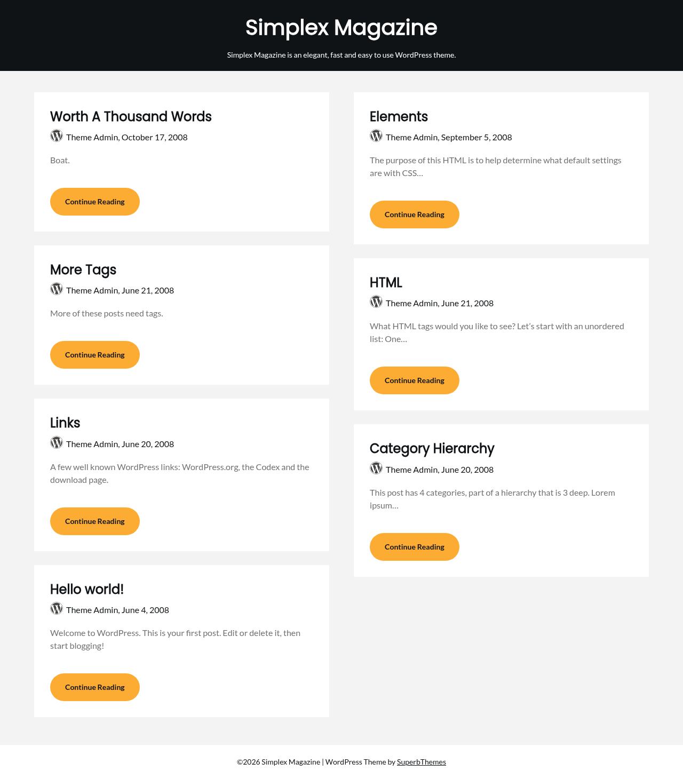Continue Reading the HTML post
The width and height of the screenshot is (683, 779).
point(415,380)
